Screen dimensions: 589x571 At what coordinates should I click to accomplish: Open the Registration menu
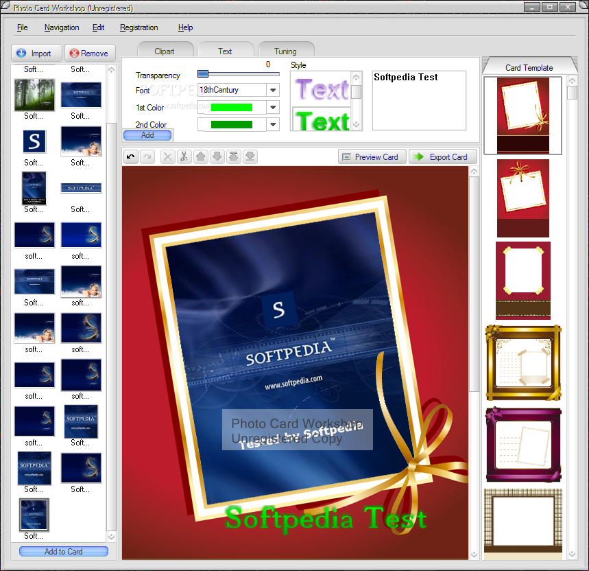pos(139,27)
